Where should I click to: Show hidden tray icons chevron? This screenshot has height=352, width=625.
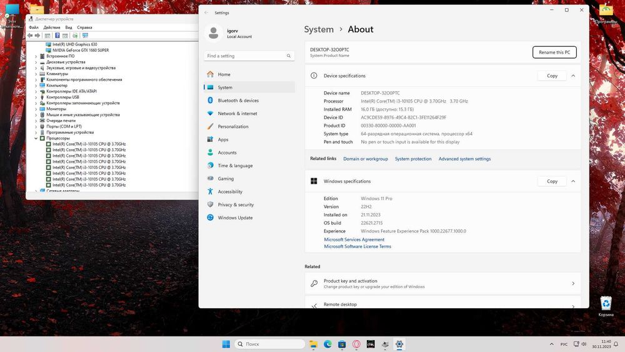click(x=552, y=344)
